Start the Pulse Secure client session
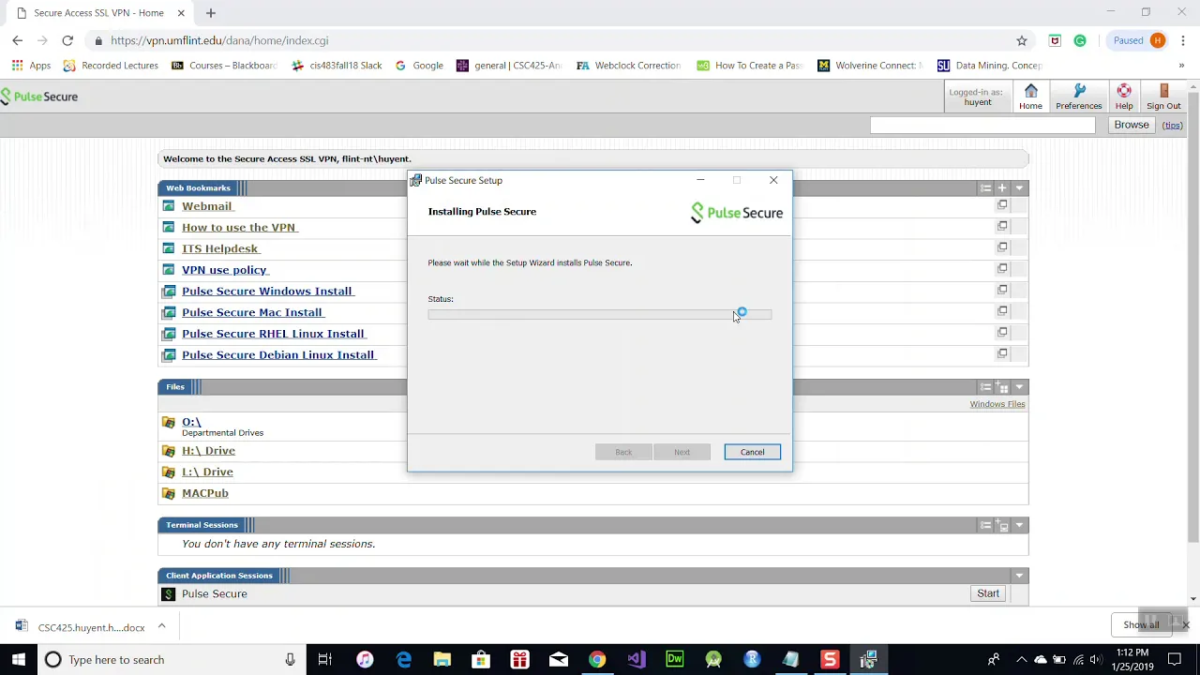Viewport: 1200px width, 675px height. coord(988,593)
